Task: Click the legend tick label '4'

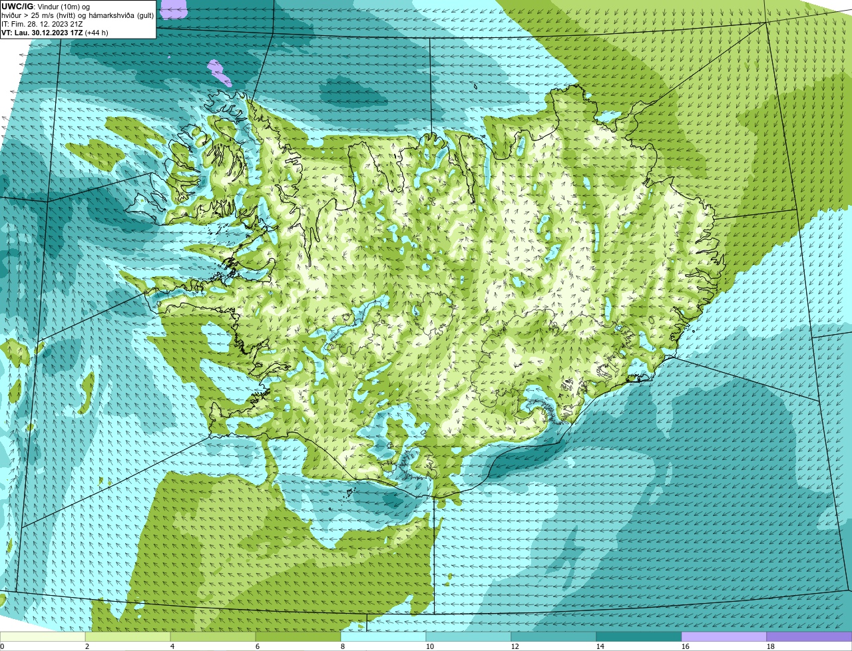Action: pyautogui.click(x=172, y=646)
